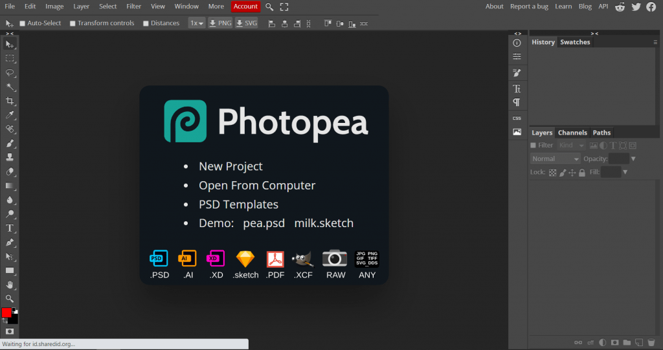Image resolution: width=663 pixels, height=350 pixels.
Task: Switch to the Channels tab
Action: (x=572, y=133)
